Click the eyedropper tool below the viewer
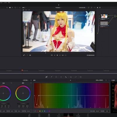The width and height of the screenshot is (117, 117). click(x=24, y=55)
